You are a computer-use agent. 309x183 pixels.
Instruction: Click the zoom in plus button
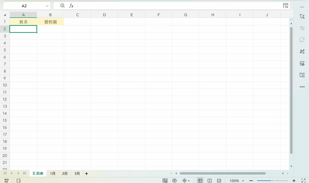tap(294, 180)
